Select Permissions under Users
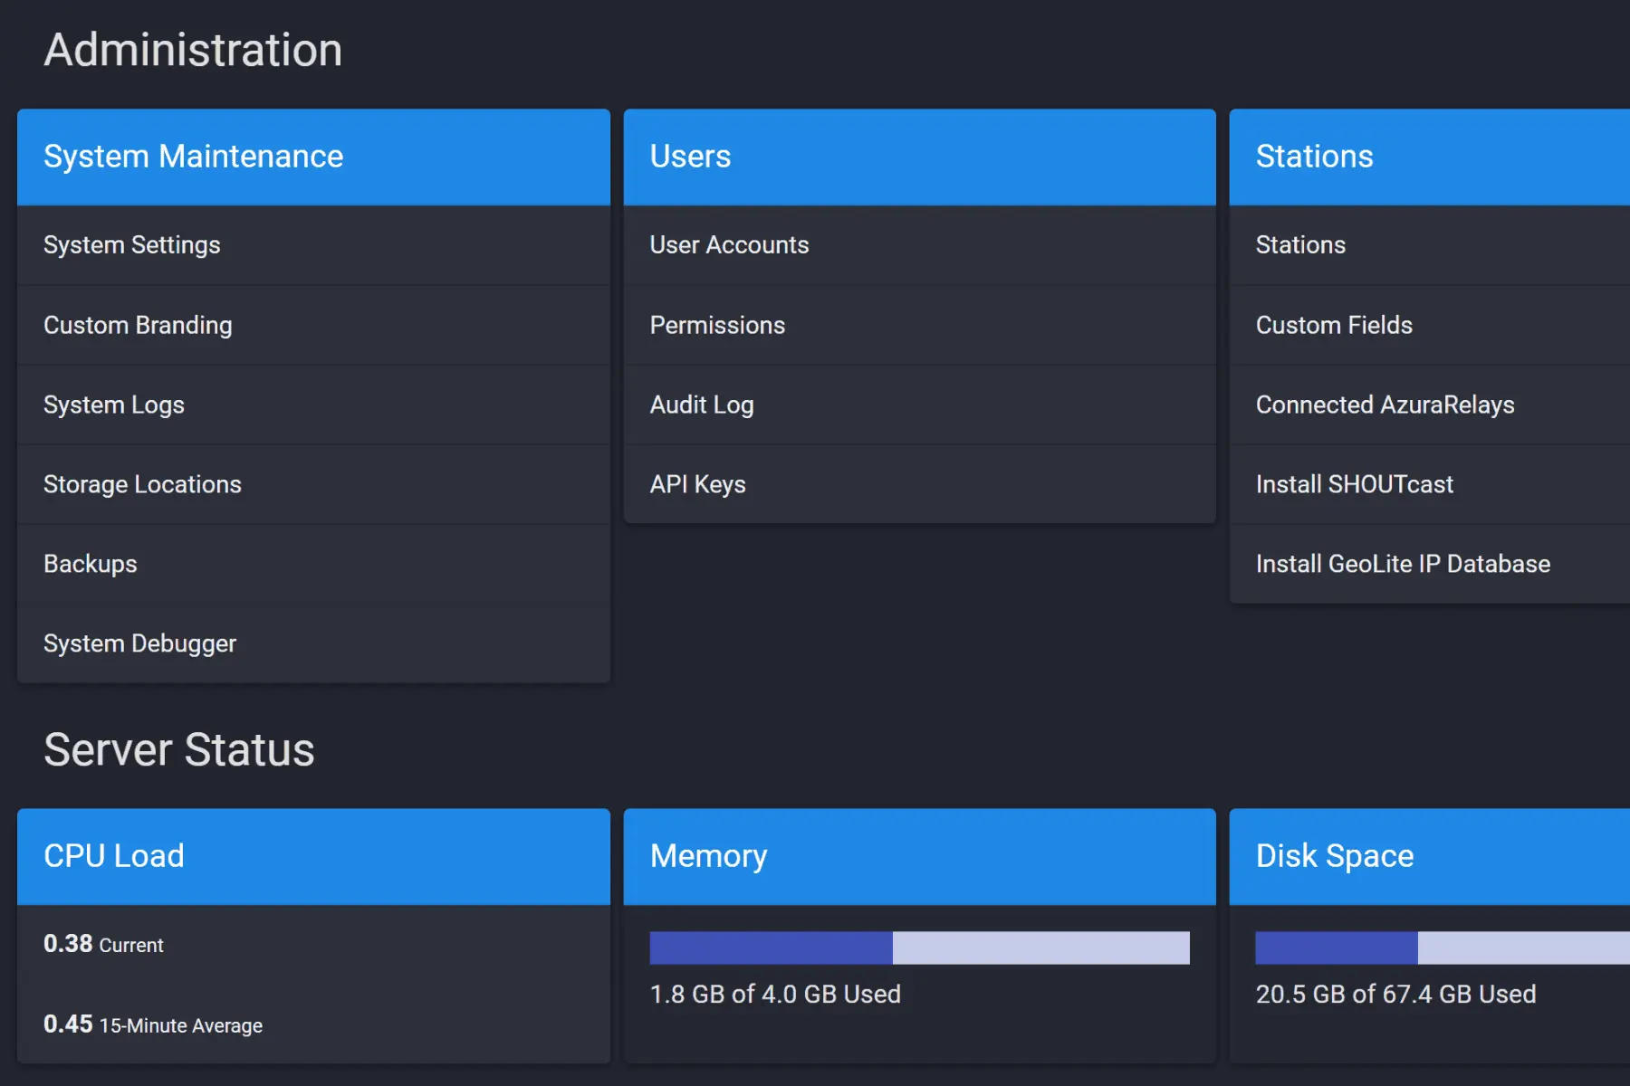Viewport: 1630px width, 1086px height. 717,325
